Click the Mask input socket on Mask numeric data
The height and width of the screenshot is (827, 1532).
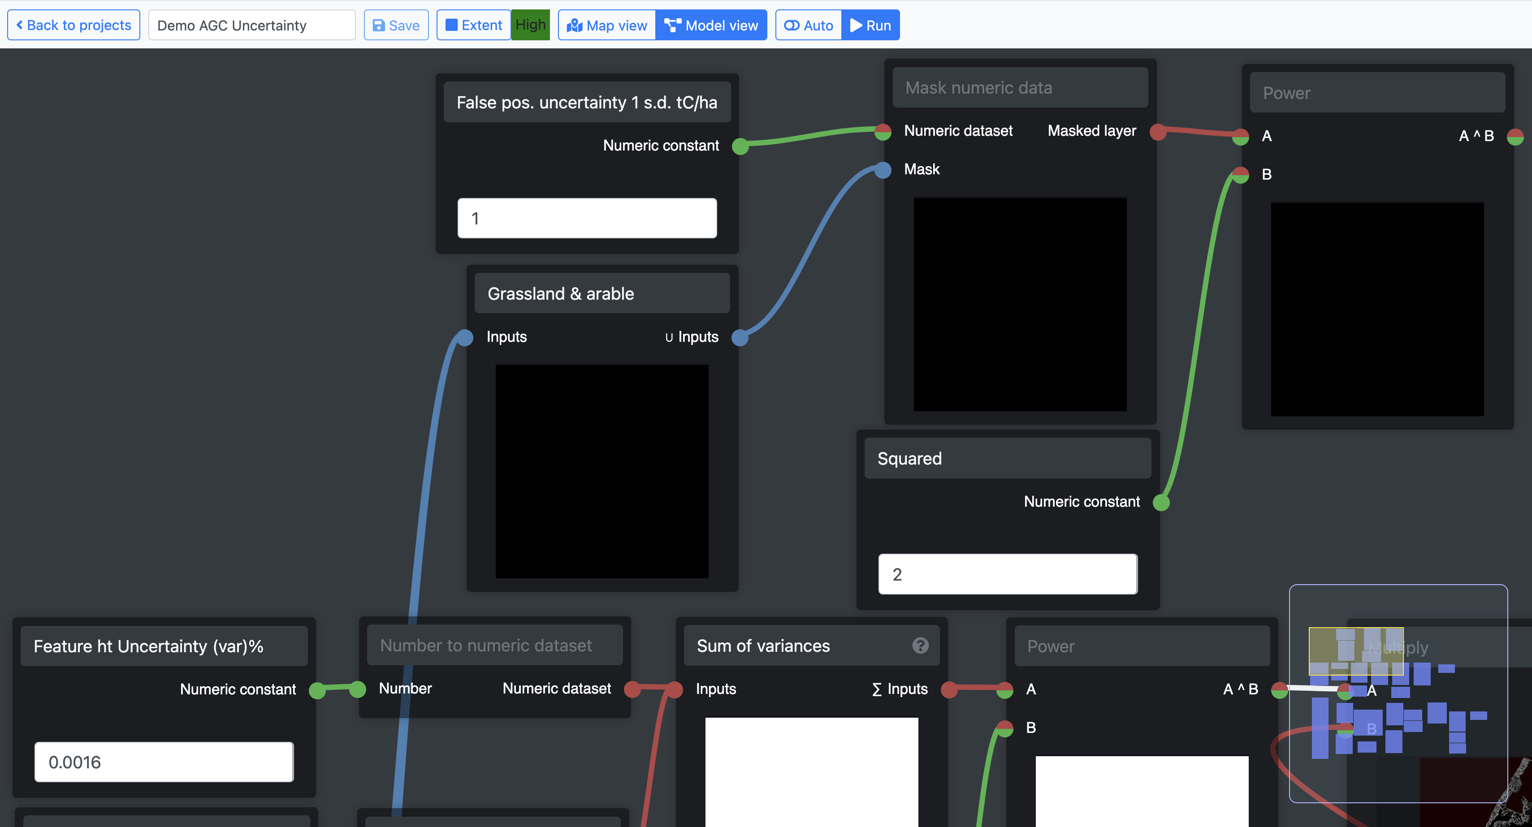(883, 170)
